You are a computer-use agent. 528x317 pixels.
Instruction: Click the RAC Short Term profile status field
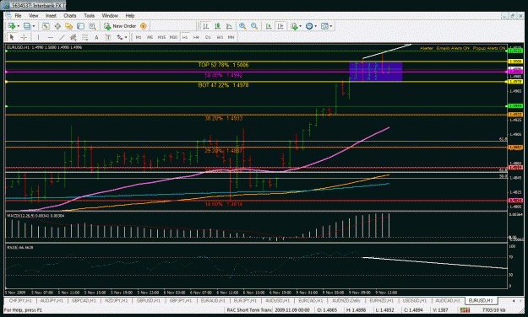[x=248, y=310]
